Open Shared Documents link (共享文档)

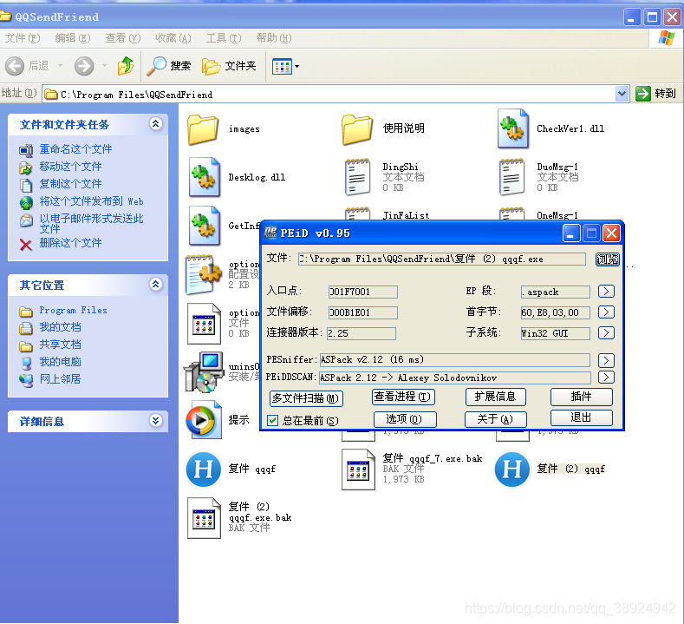[x=60, y=345]
